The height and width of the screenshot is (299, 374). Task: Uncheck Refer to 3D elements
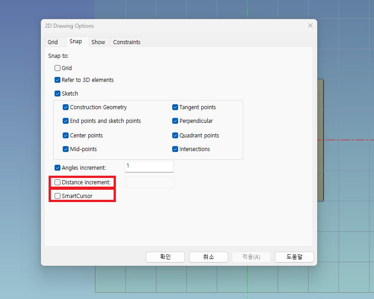[57, 80]
